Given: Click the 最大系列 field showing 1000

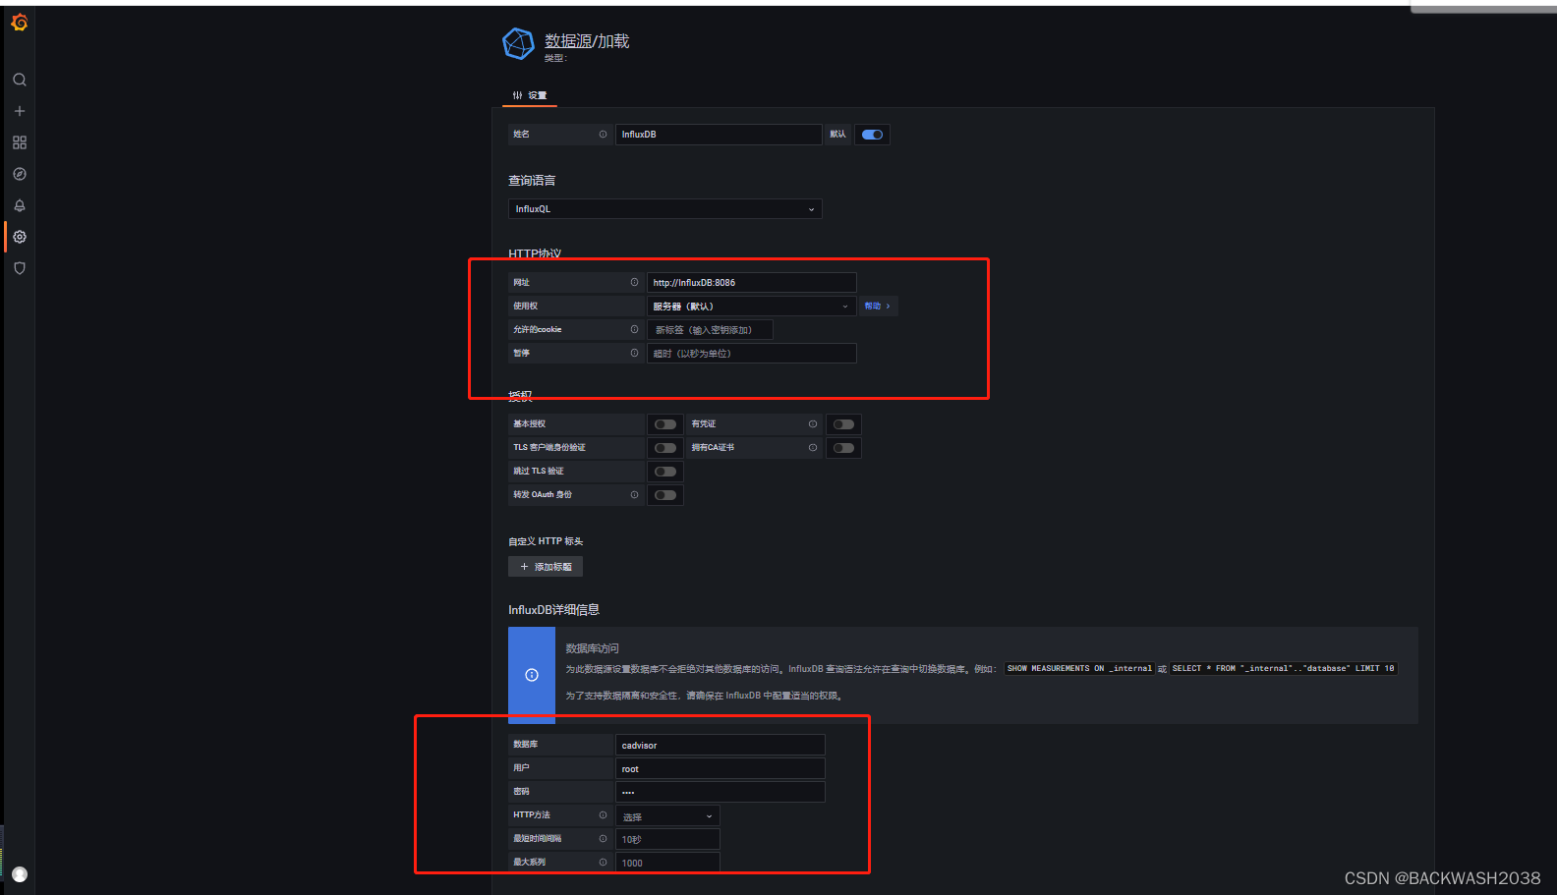Looking at the screenshot, I should click(x=667, y=864).
